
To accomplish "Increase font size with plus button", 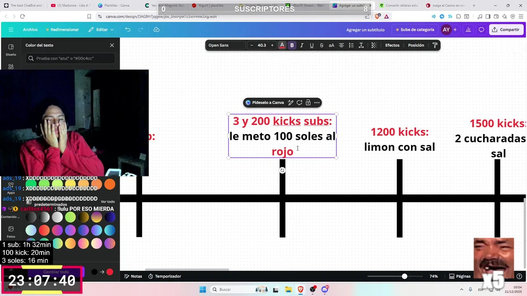I will [272, 45].
